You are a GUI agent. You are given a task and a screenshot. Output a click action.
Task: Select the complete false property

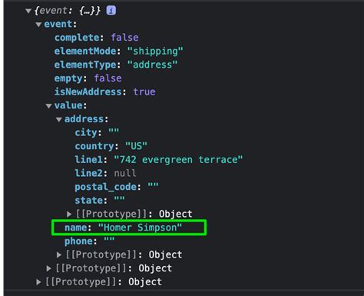tap(97, 38)
